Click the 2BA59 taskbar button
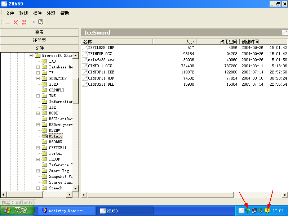Viewport: 288px width, 216px height. click(x=125, y=211)
